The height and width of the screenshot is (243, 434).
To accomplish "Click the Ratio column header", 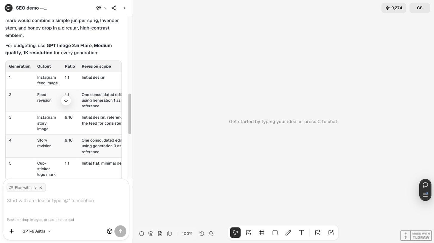I will 70,66.
